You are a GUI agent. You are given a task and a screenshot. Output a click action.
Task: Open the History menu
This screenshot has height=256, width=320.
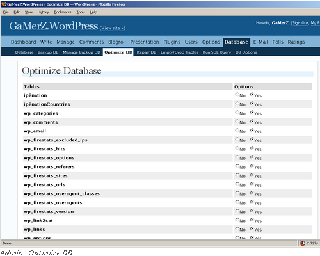pyautogui.click(x=43, y=12)
